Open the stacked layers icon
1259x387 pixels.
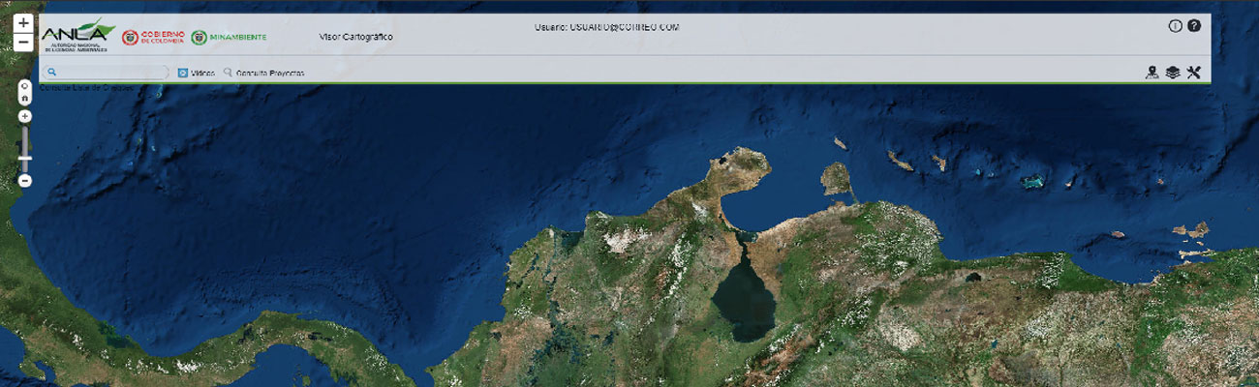tap(1173, 72)
